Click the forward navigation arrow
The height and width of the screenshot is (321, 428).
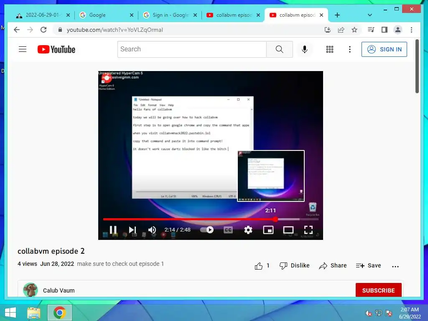tap(30, 30)
